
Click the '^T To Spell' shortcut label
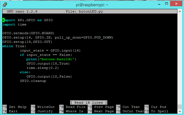coord(156,111)
